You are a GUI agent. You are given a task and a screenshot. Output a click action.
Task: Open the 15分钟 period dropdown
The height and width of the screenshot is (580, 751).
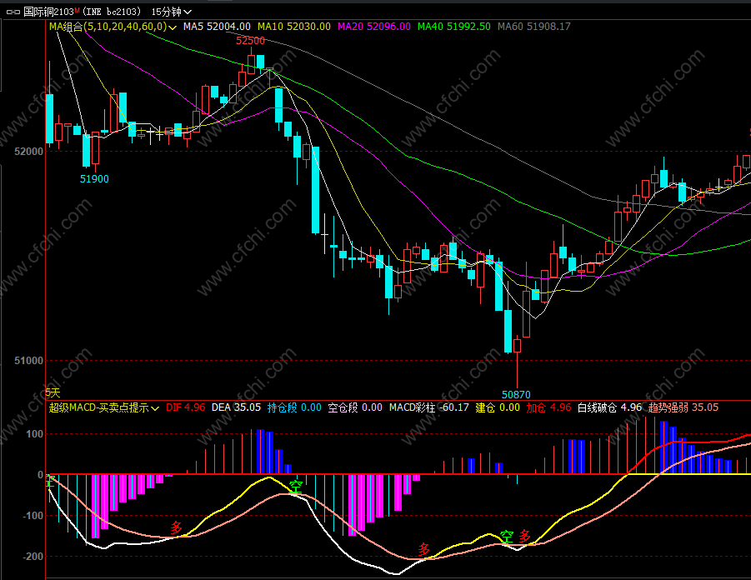click(172, 12)
